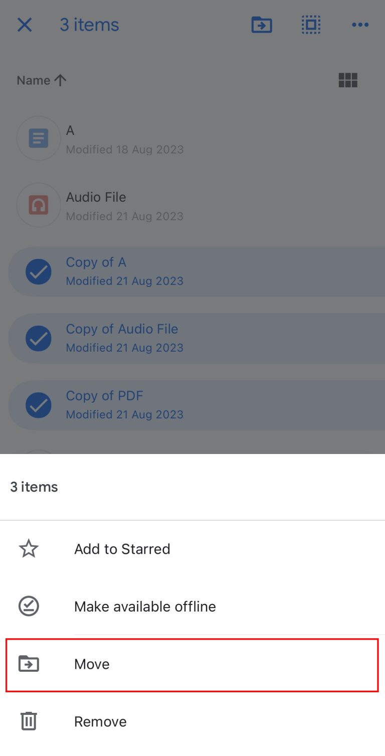Screen dimensions: 385x756
Task: Tap the offline checkmark icon
Action: (x=29, y=607)
